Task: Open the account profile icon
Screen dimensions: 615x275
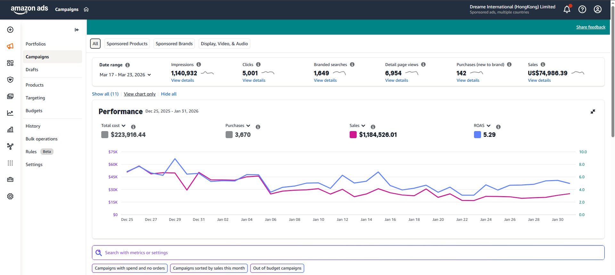Action: click(x=597, y=9)
